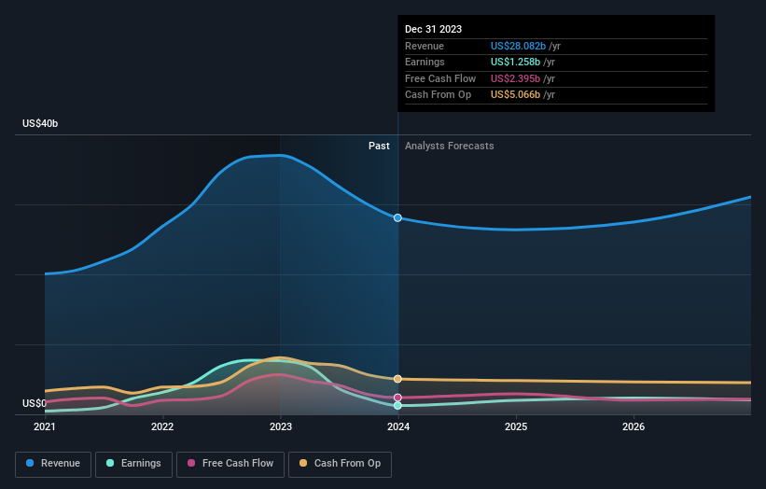Select the Cash From Op marker at 2024
Image resolution: width=766 pixels, height=489 pixels.
coord(397,379)
